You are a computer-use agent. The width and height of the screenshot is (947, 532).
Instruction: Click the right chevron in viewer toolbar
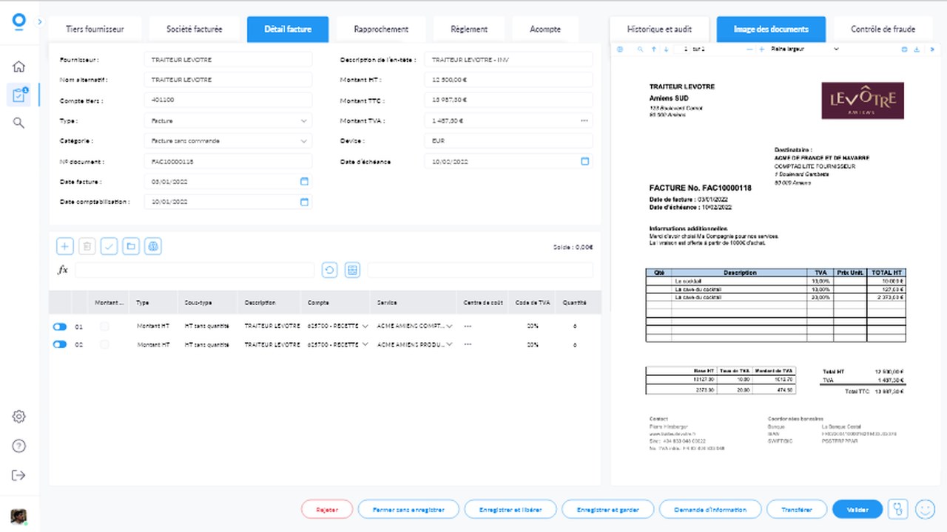[932, 50]
